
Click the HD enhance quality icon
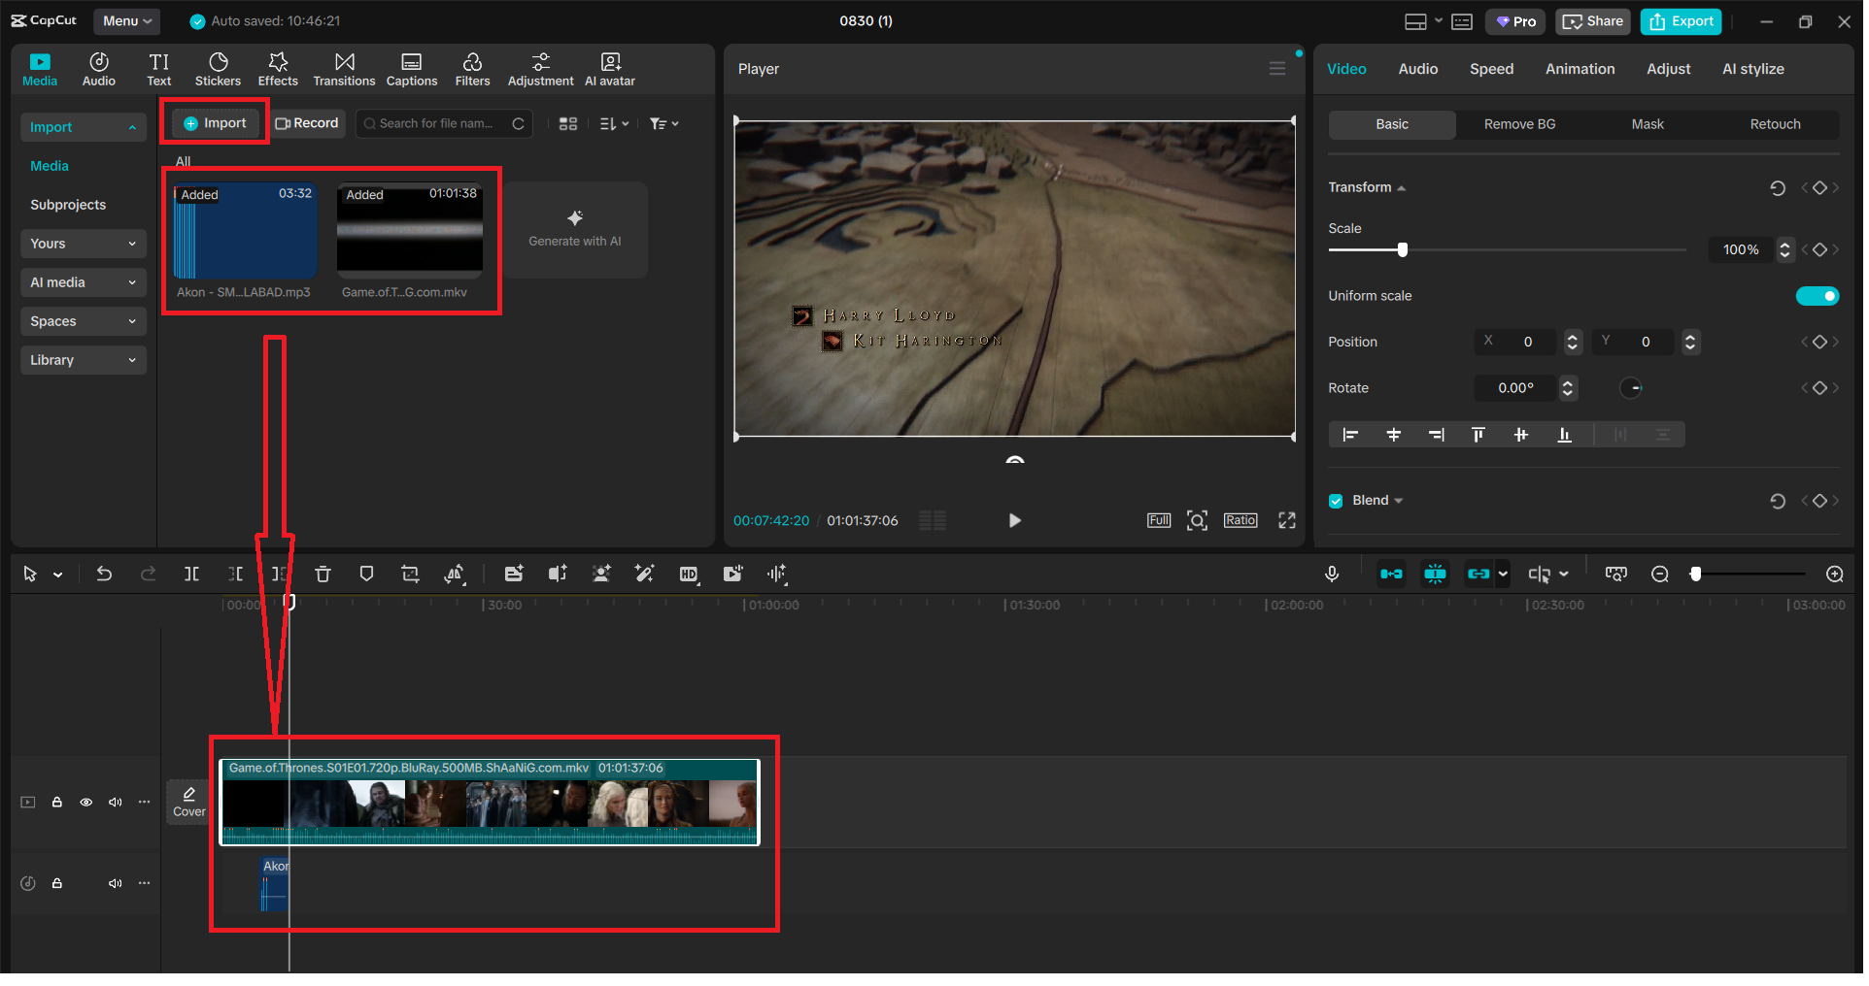click(689, 575)
